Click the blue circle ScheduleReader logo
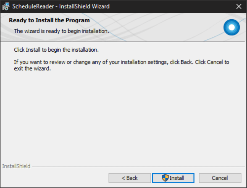The height and width of the screenshot is (188, 247). point(232,27)
